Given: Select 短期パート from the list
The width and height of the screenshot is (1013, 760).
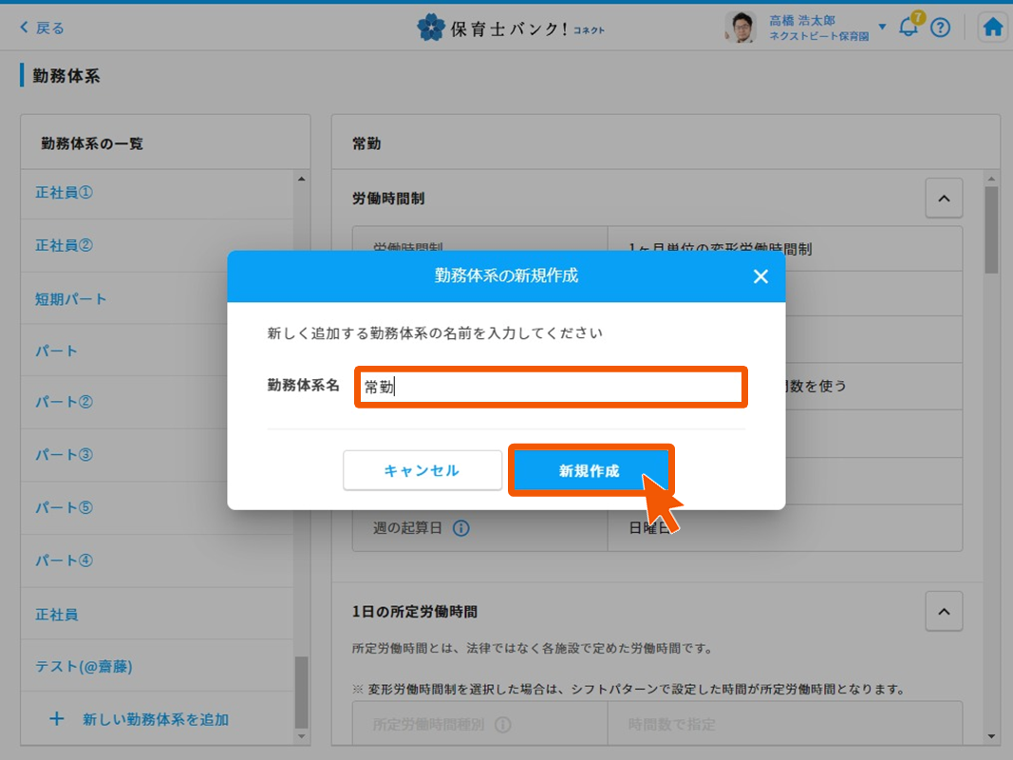Looking at the screenshot, I should 71,299.
